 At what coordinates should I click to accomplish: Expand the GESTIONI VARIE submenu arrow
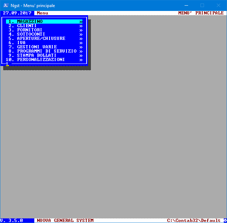(x=81, y=47)
